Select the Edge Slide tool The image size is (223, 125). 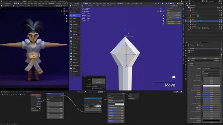pyautogui.click(x=75, y=62)
